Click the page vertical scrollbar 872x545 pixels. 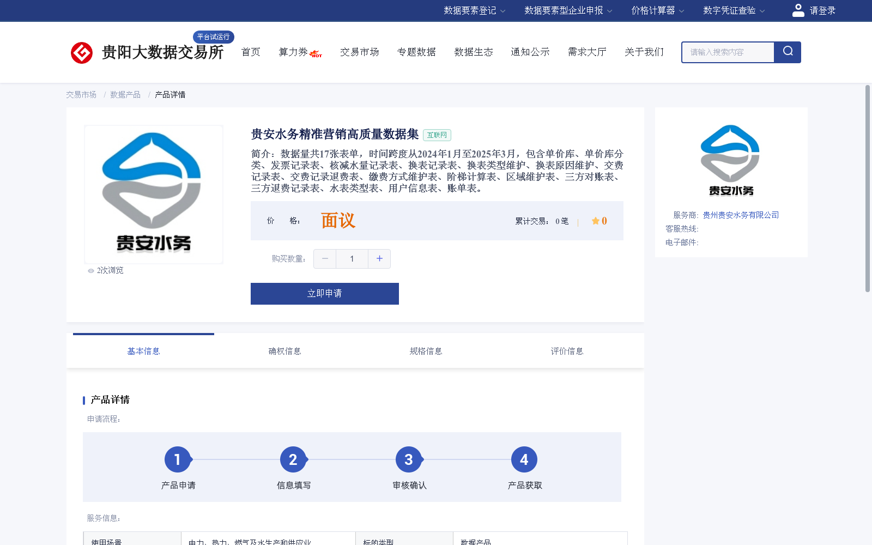pos(868,189)
